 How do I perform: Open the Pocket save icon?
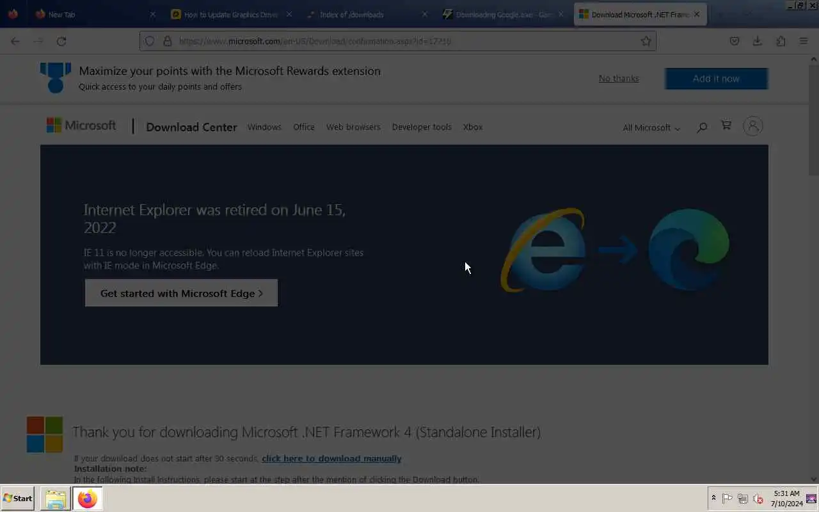735,41
